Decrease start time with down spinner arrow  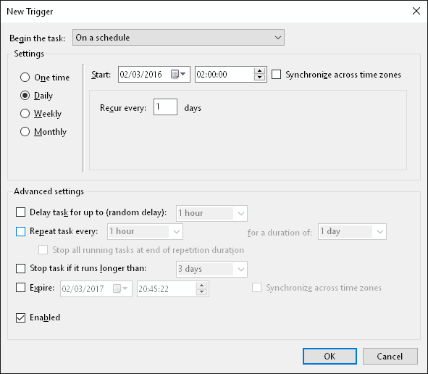pyautogui.click(x=259, y=78)
